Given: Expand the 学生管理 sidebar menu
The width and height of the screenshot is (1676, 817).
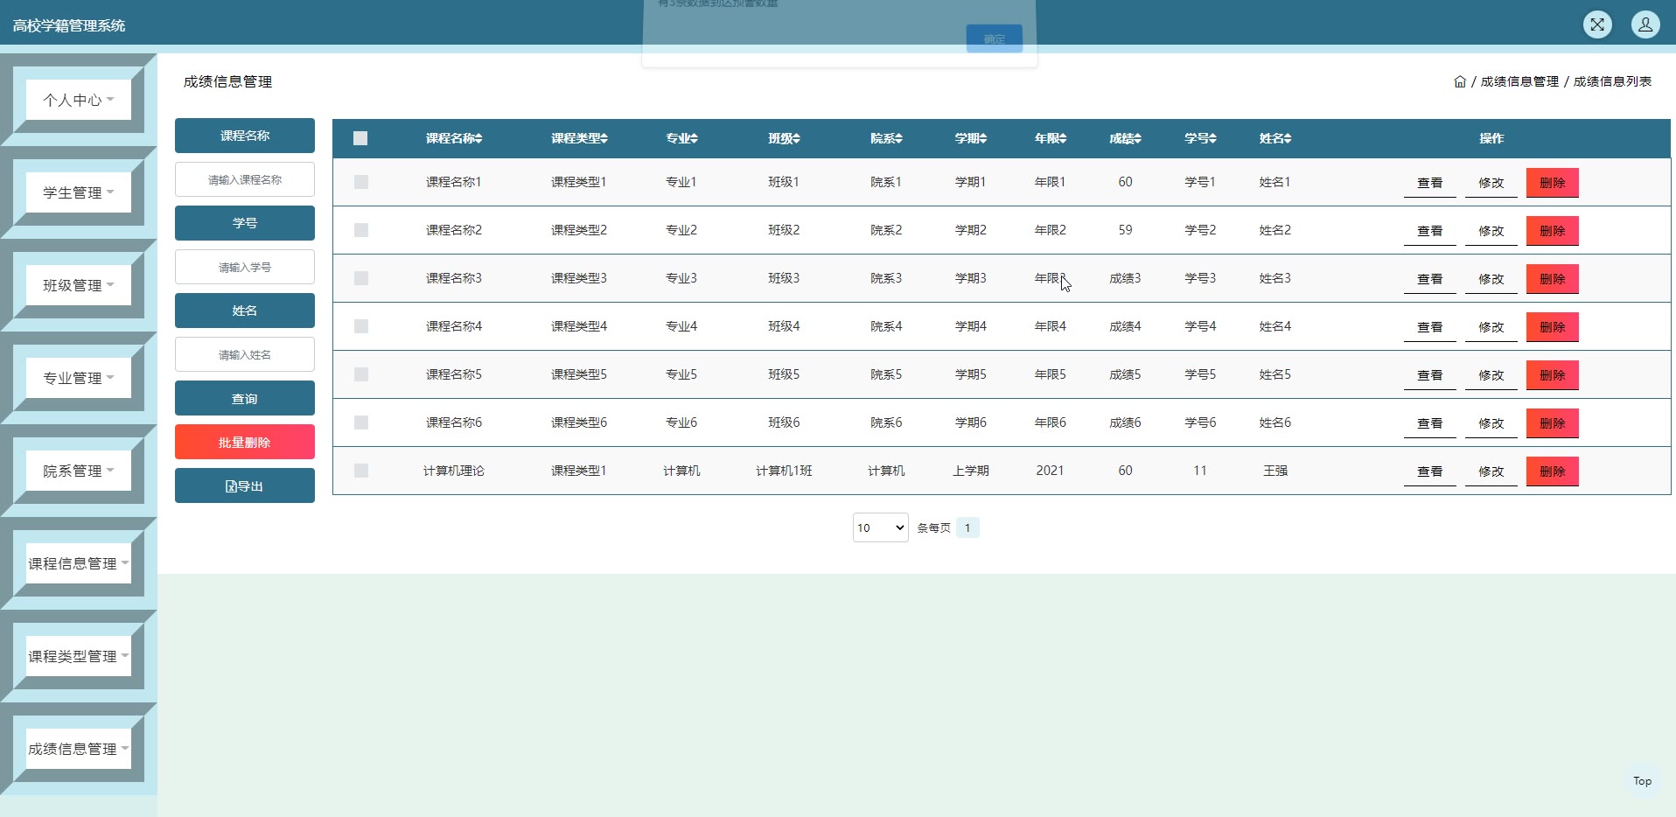Looking at the screenshot, I should click(x=78, y=192).
